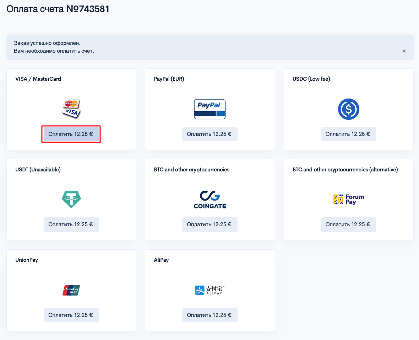Click the 'AliPay' card title
The height and width of the screenshot is (340, 419).
click(162, 260)
